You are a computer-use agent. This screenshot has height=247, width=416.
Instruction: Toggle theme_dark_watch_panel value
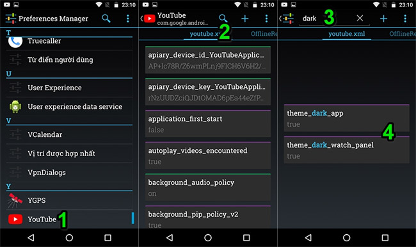[346, 150]
